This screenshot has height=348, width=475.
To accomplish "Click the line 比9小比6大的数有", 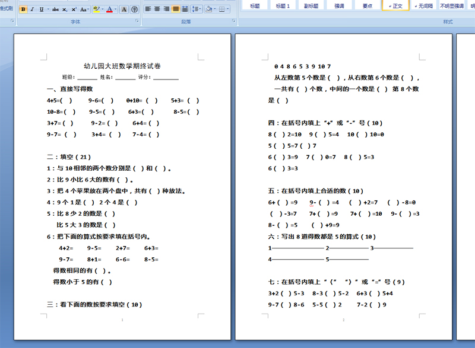I will (90, 180).
